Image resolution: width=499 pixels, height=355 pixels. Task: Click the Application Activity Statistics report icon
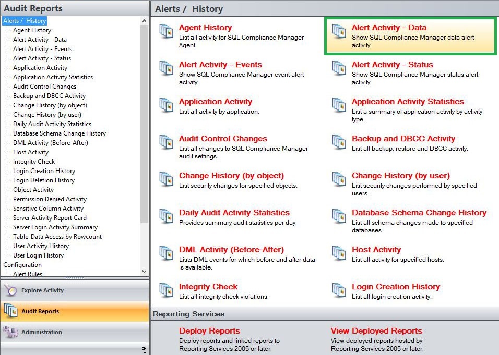(339, 105)
